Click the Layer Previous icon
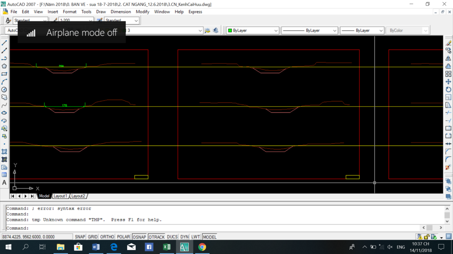The height and width of the screenshot is (254, 453). [x=216, y=31]
